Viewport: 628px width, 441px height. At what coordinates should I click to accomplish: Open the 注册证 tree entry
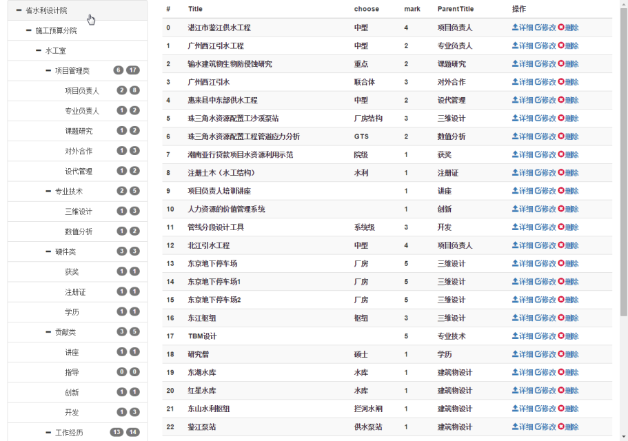(x=75, y=292)
